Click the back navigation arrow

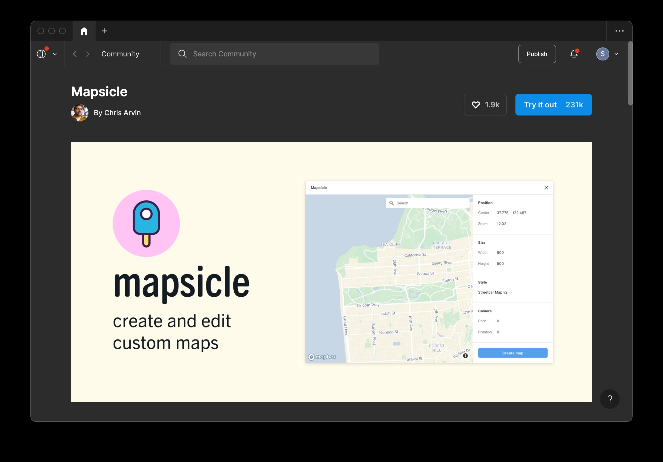pos(75,54)
